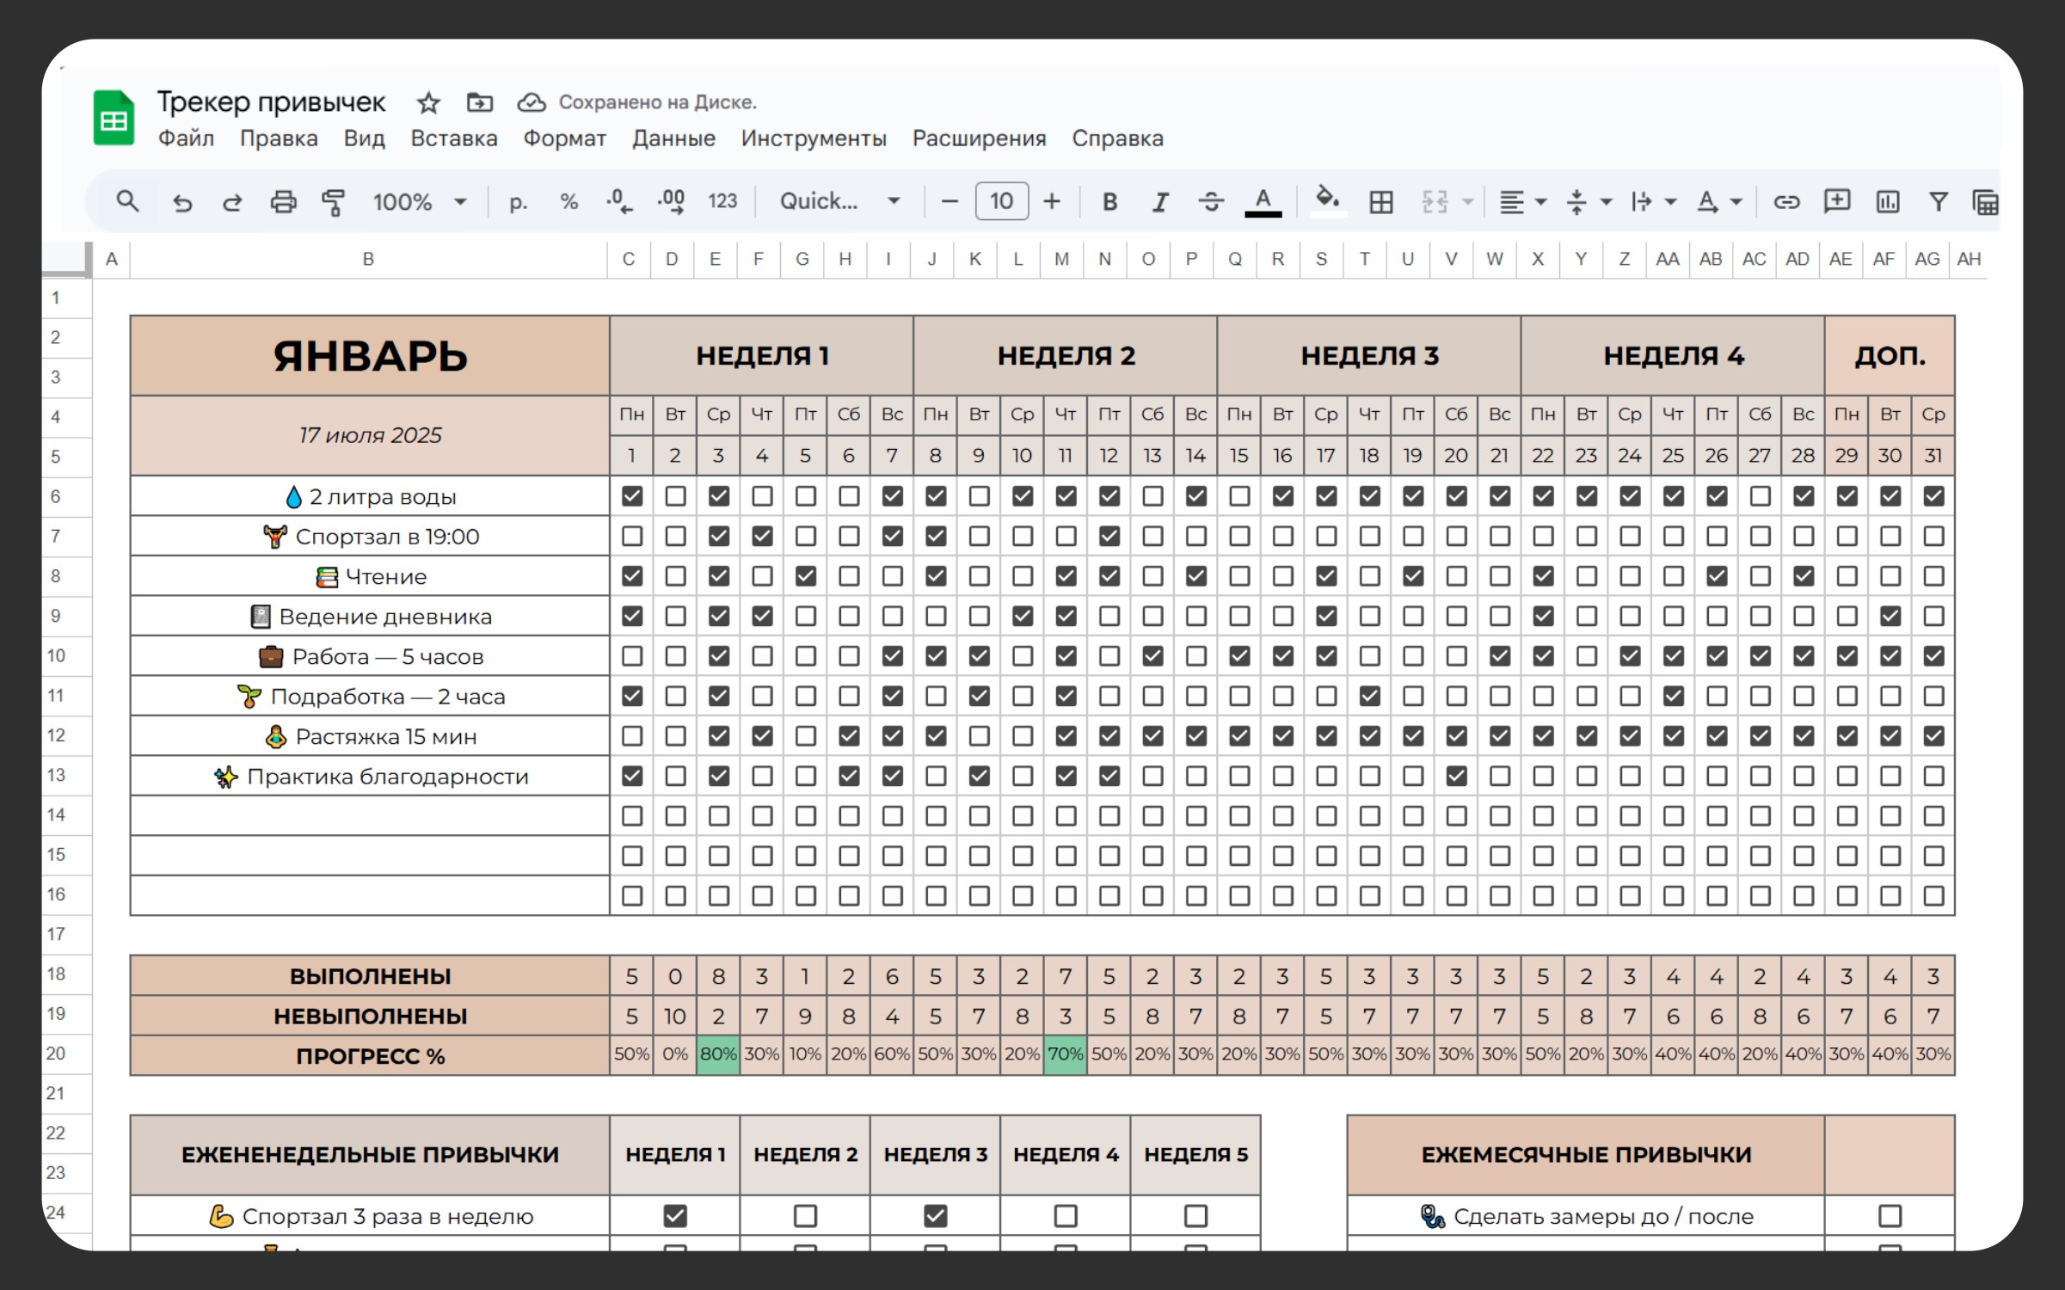Insert chart icon
Image resolution: width=2065 pixels, height=1290 pixels.
pyautogui.click(x=1888, y=202)
